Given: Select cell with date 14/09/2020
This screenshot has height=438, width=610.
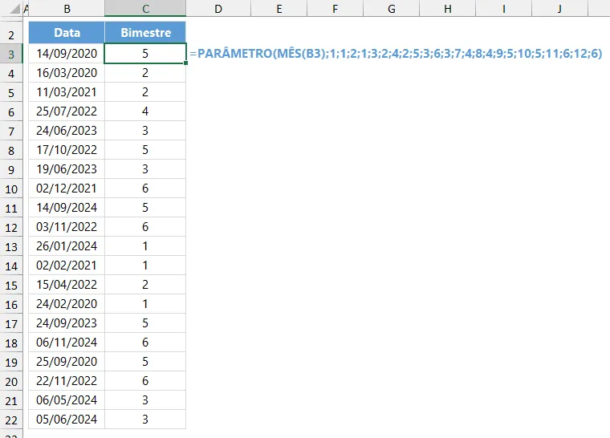Looking at the screenshot, I should (x=67, y=54).
